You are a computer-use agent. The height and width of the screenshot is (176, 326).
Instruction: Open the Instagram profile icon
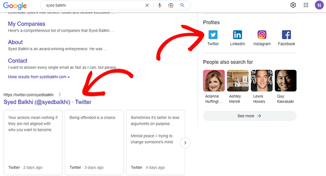tap(262, 35)
